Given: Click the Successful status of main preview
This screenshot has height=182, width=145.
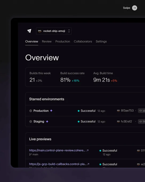Looking at the screenshot, I should [108, 150].
